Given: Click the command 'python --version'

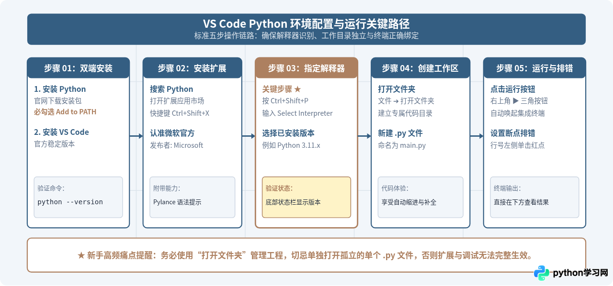Looking at the screenshot, I should pos(70,202).
